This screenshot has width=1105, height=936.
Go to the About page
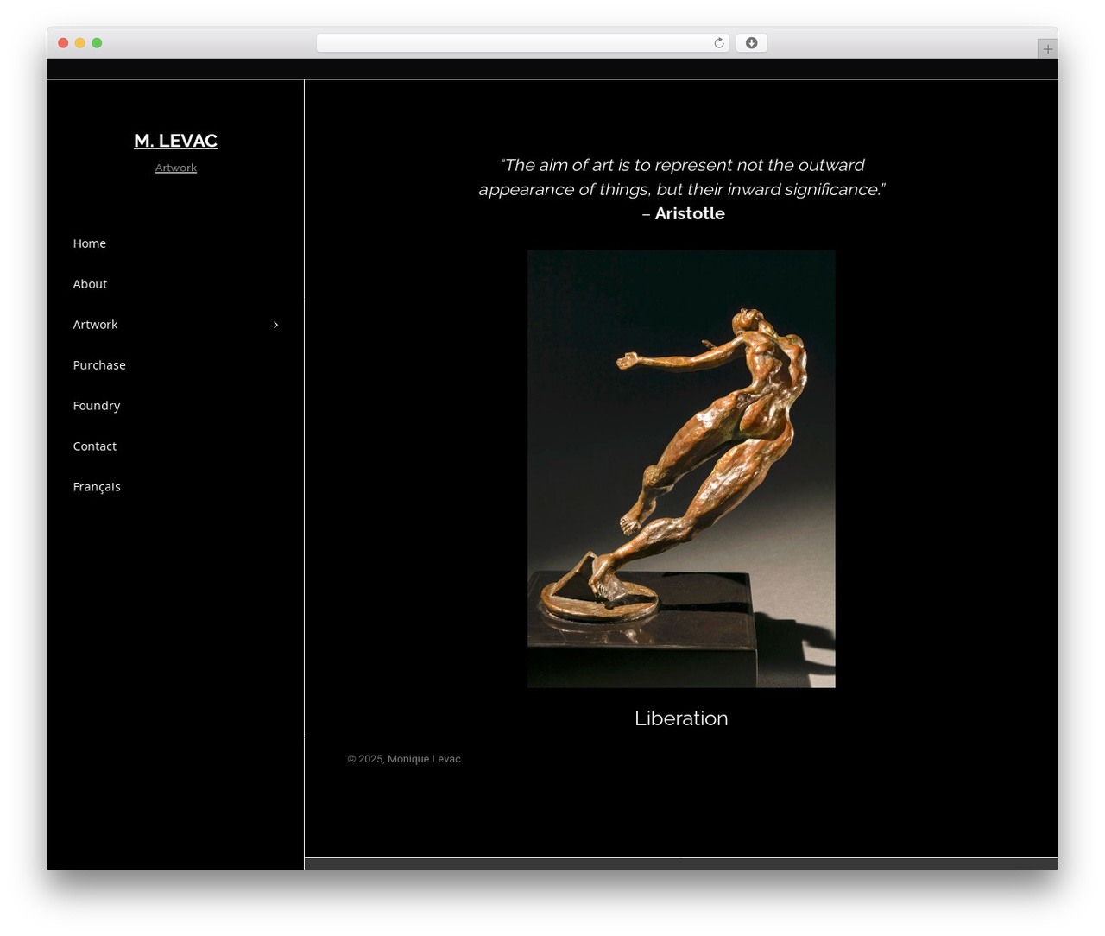click(90, 284)
